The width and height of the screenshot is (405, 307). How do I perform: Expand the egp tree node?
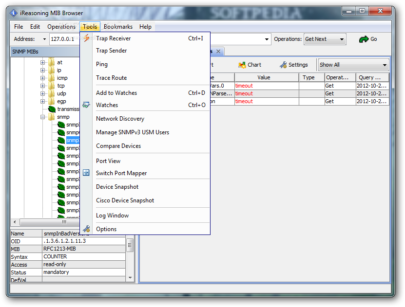click(x=42, y=101)
